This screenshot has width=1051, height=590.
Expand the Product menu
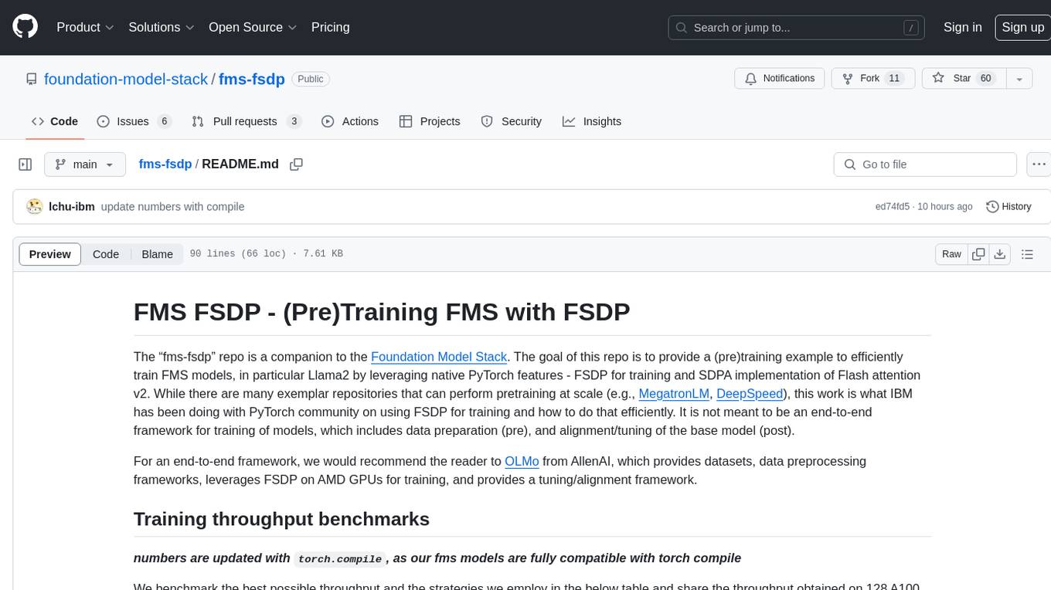85,27
